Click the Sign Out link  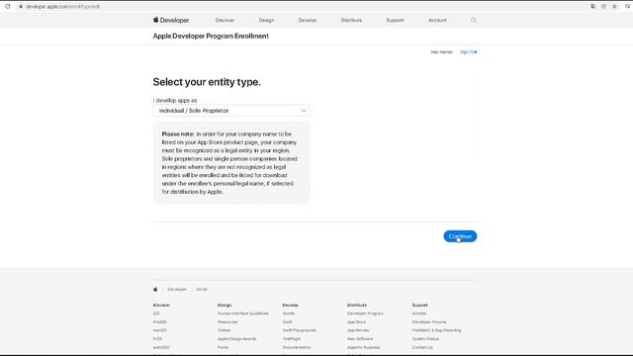(x=468, y=52)
